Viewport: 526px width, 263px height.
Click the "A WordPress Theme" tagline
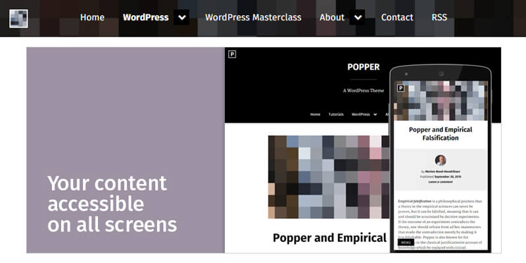364,91
